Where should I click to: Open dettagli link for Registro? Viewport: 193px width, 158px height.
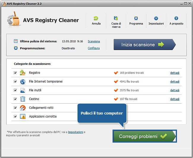175,73
